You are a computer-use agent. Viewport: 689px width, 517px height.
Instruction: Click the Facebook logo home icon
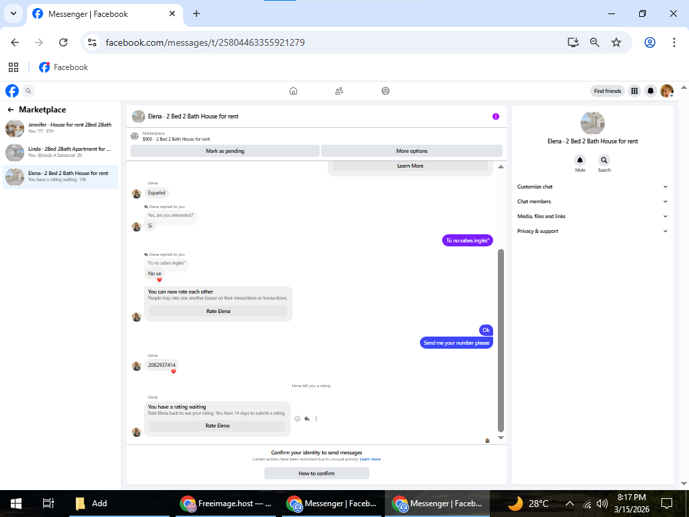pyautogui.click(x=12, y=91)
